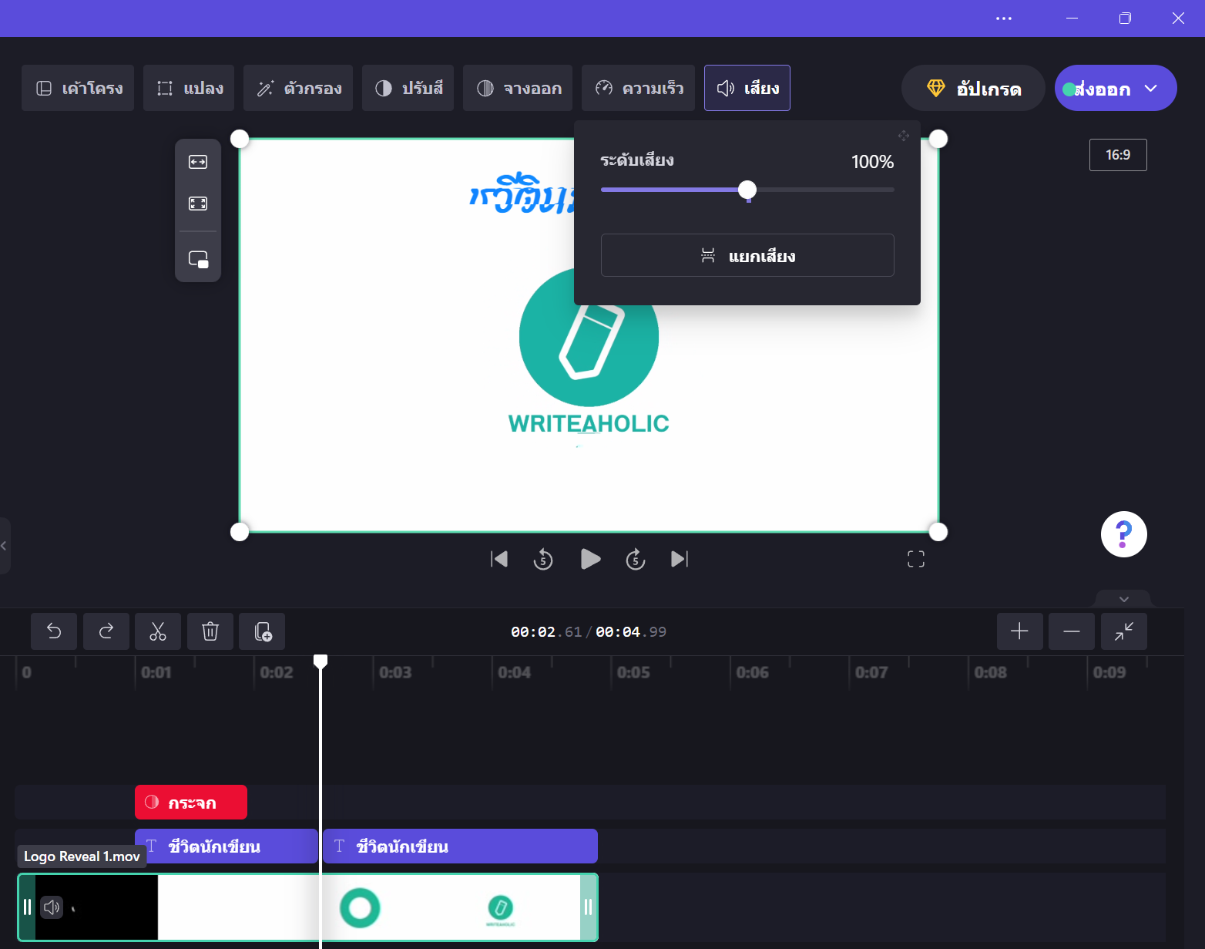Click the ระดับเสียง volume slider handle
The width and height of the screenshot is (1205, 949).
pos(747,190)
